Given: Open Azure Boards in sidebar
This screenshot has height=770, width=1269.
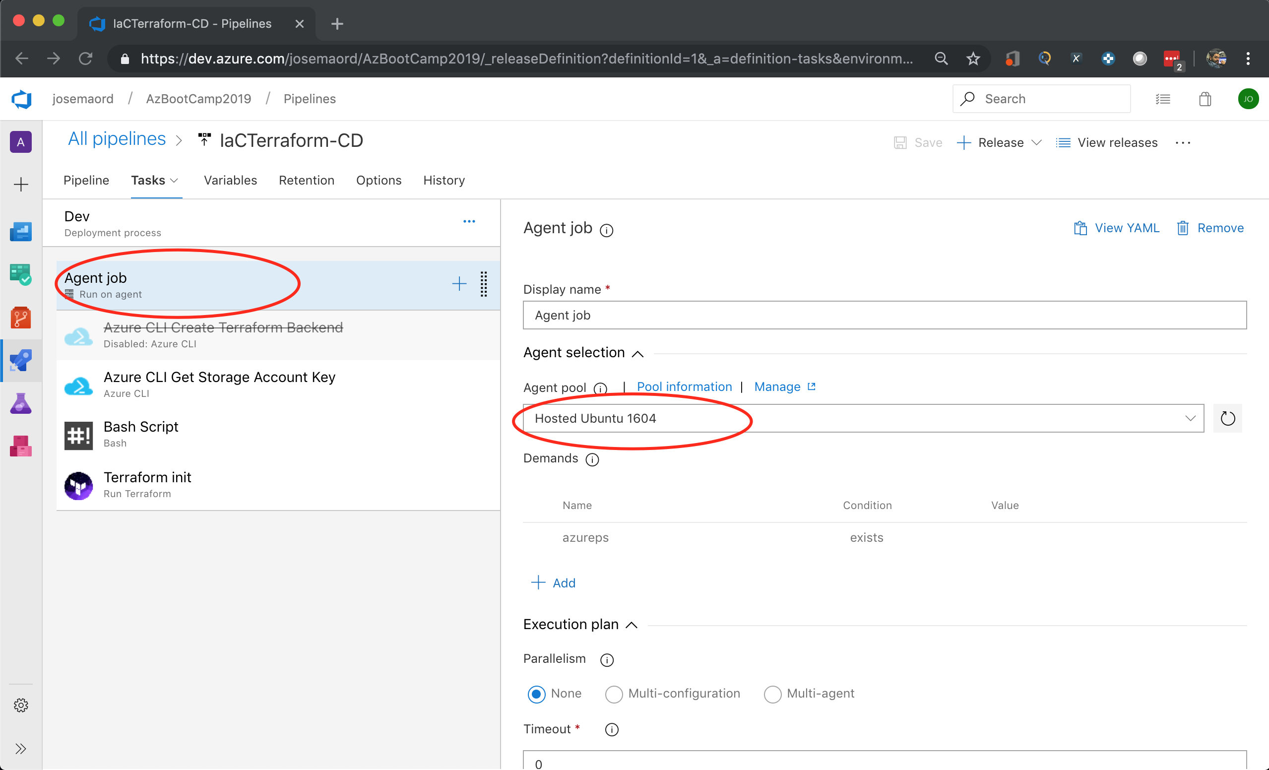Looking at the screenshot, I should click(21, 273).
